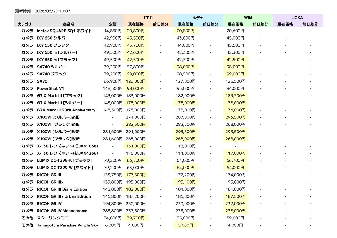Image resolution: width=337 pixels, height=238 pixels.
Task: Click product name RICOH GR IIIx Urban Edition
Action: 64,196
